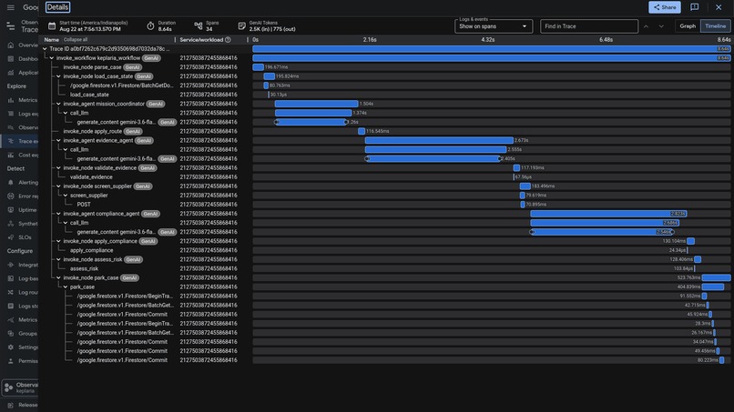Collapse invoke_node validate_evidence span
The height and width of the screenshot is (412, 734).
coord(58,168)
